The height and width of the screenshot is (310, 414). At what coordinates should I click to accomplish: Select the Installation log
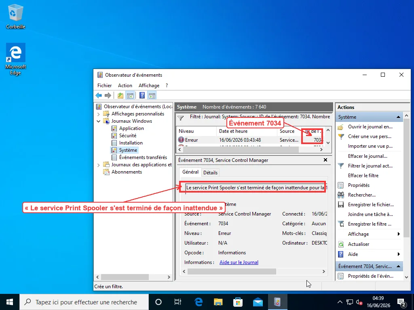click(131, 143)
